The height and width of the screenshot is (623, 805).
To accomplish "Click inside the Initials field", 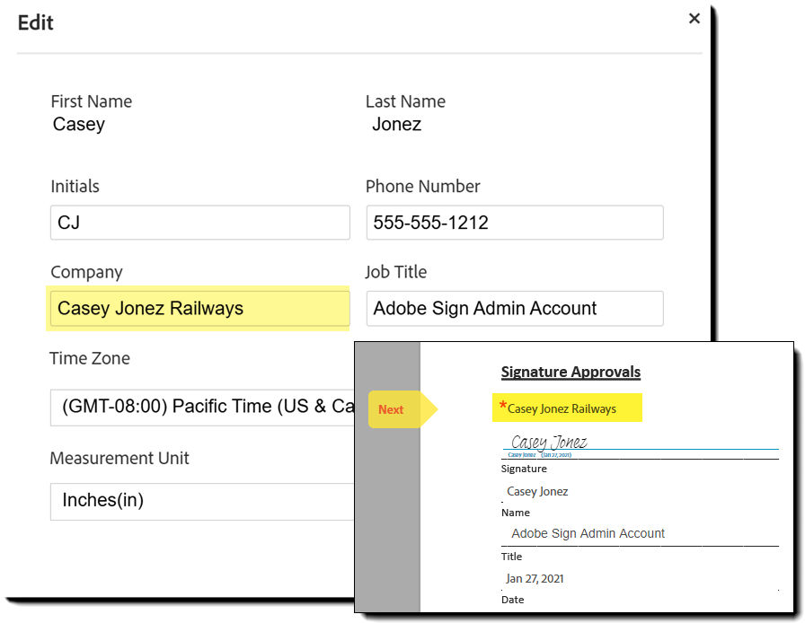I will 199,222.
